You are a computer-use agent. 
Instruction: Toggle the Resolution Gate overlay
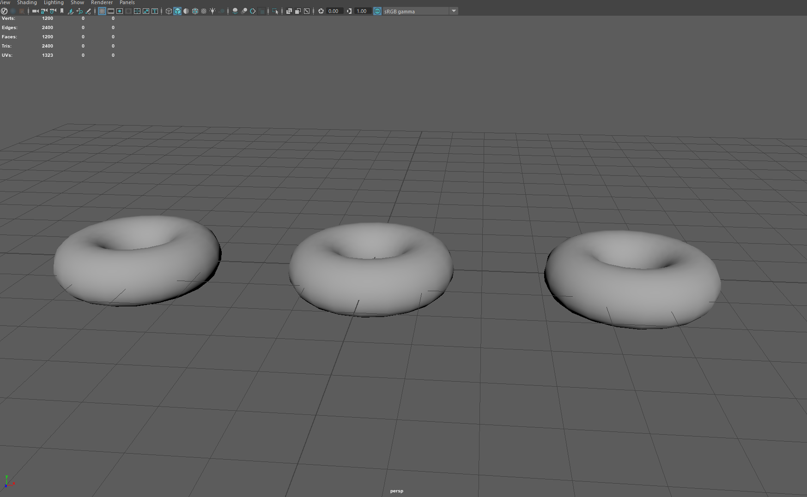coord(119,11)
